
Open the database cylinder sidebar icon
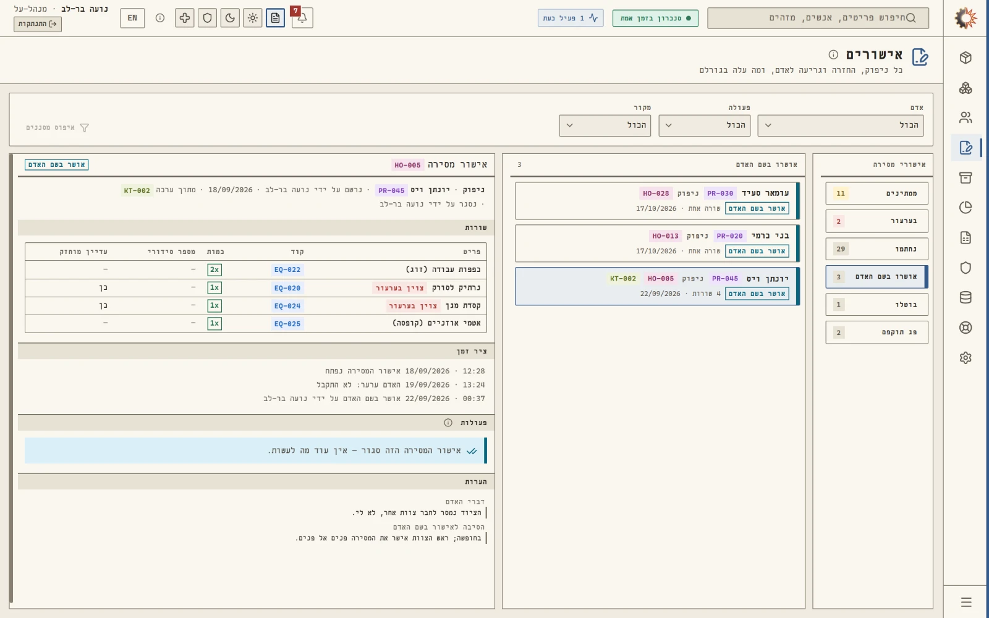coord(966,297)
